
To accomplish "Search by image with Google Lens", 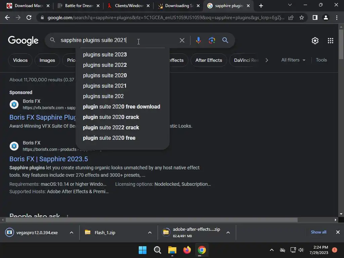I will coord(212,40).
